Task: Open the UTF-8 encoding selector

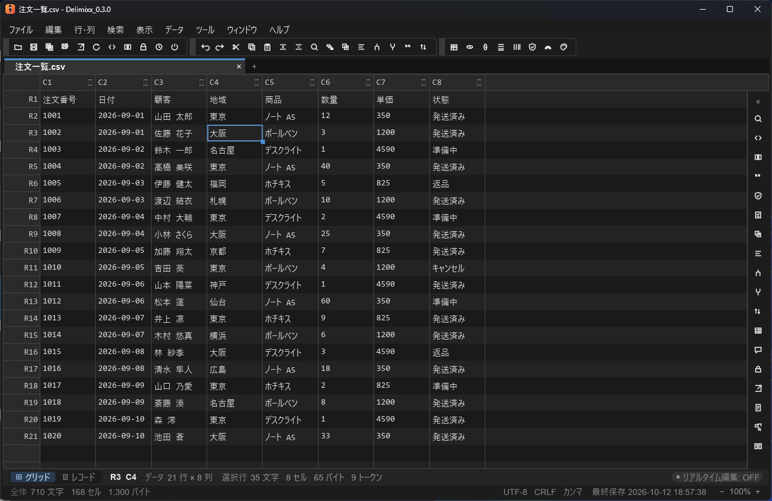Action: click(515, 492)
